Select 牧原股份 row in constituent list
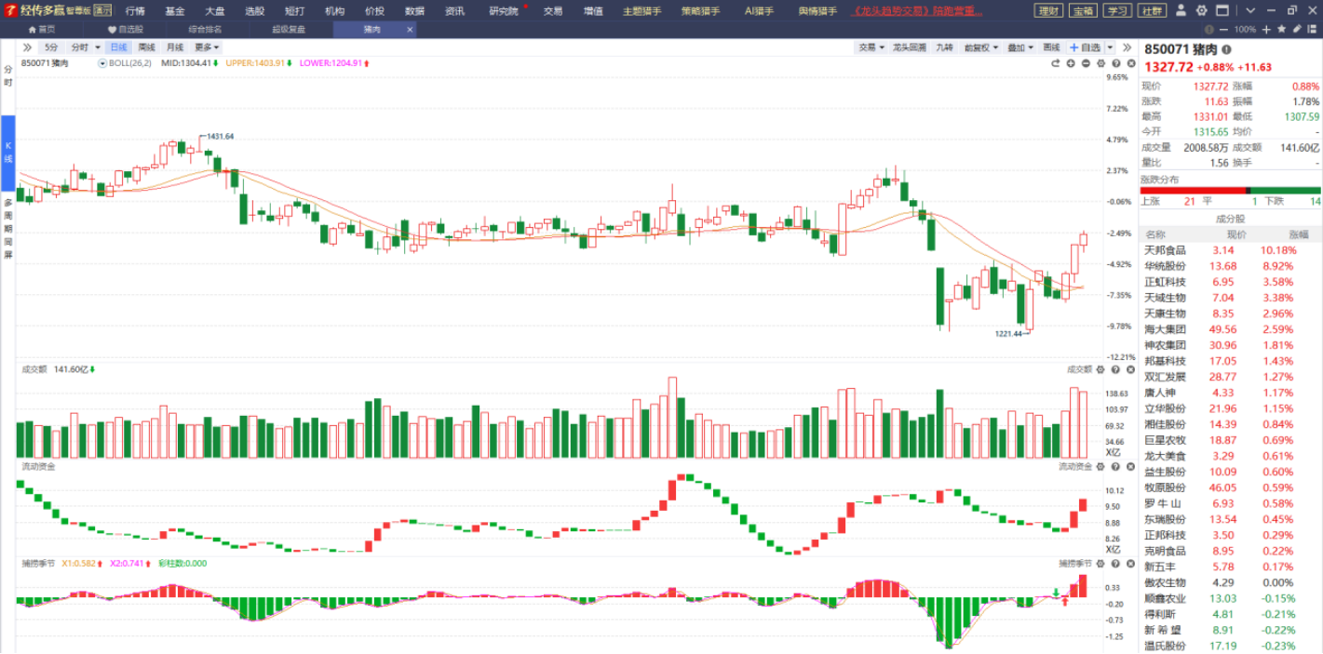 [x=1231, y=487]
